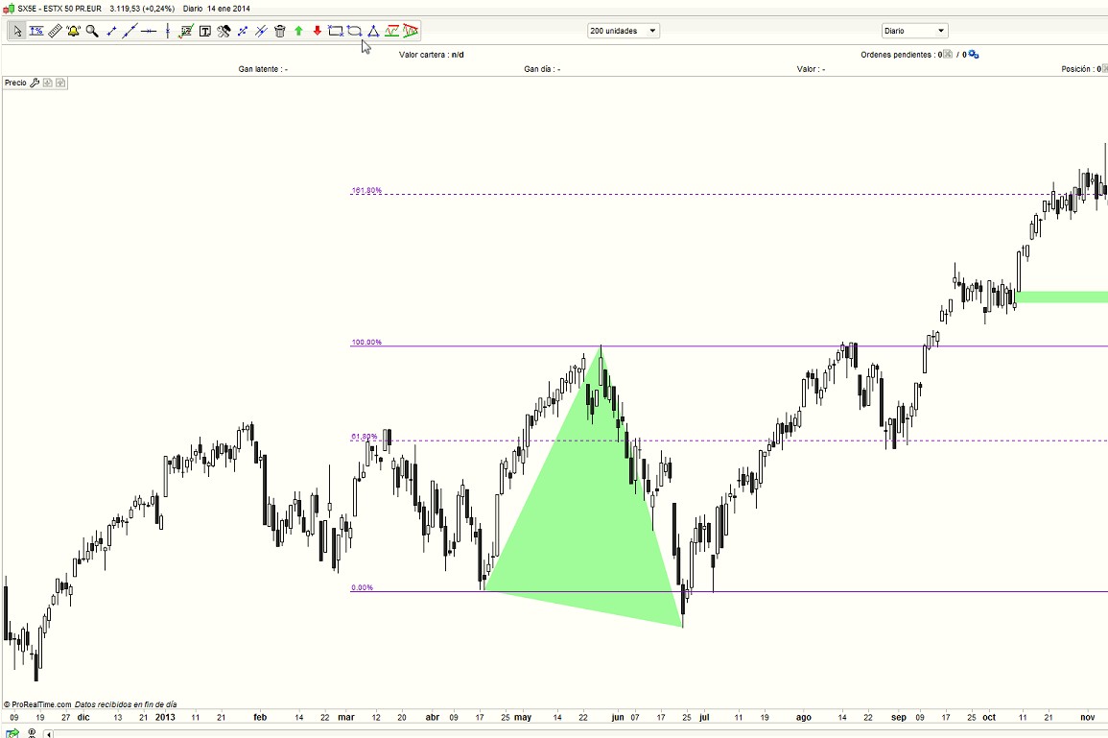
Task: Select the rectangle drawing tool
Action: [x=336, y=31]
